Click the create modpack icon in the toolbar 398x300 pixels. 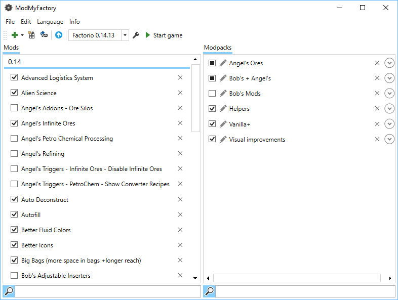pos(31,35)
